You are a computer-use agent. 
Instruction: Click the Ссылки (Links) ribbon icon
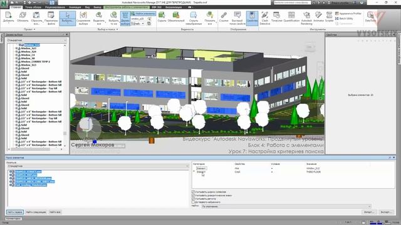point(224,17)
